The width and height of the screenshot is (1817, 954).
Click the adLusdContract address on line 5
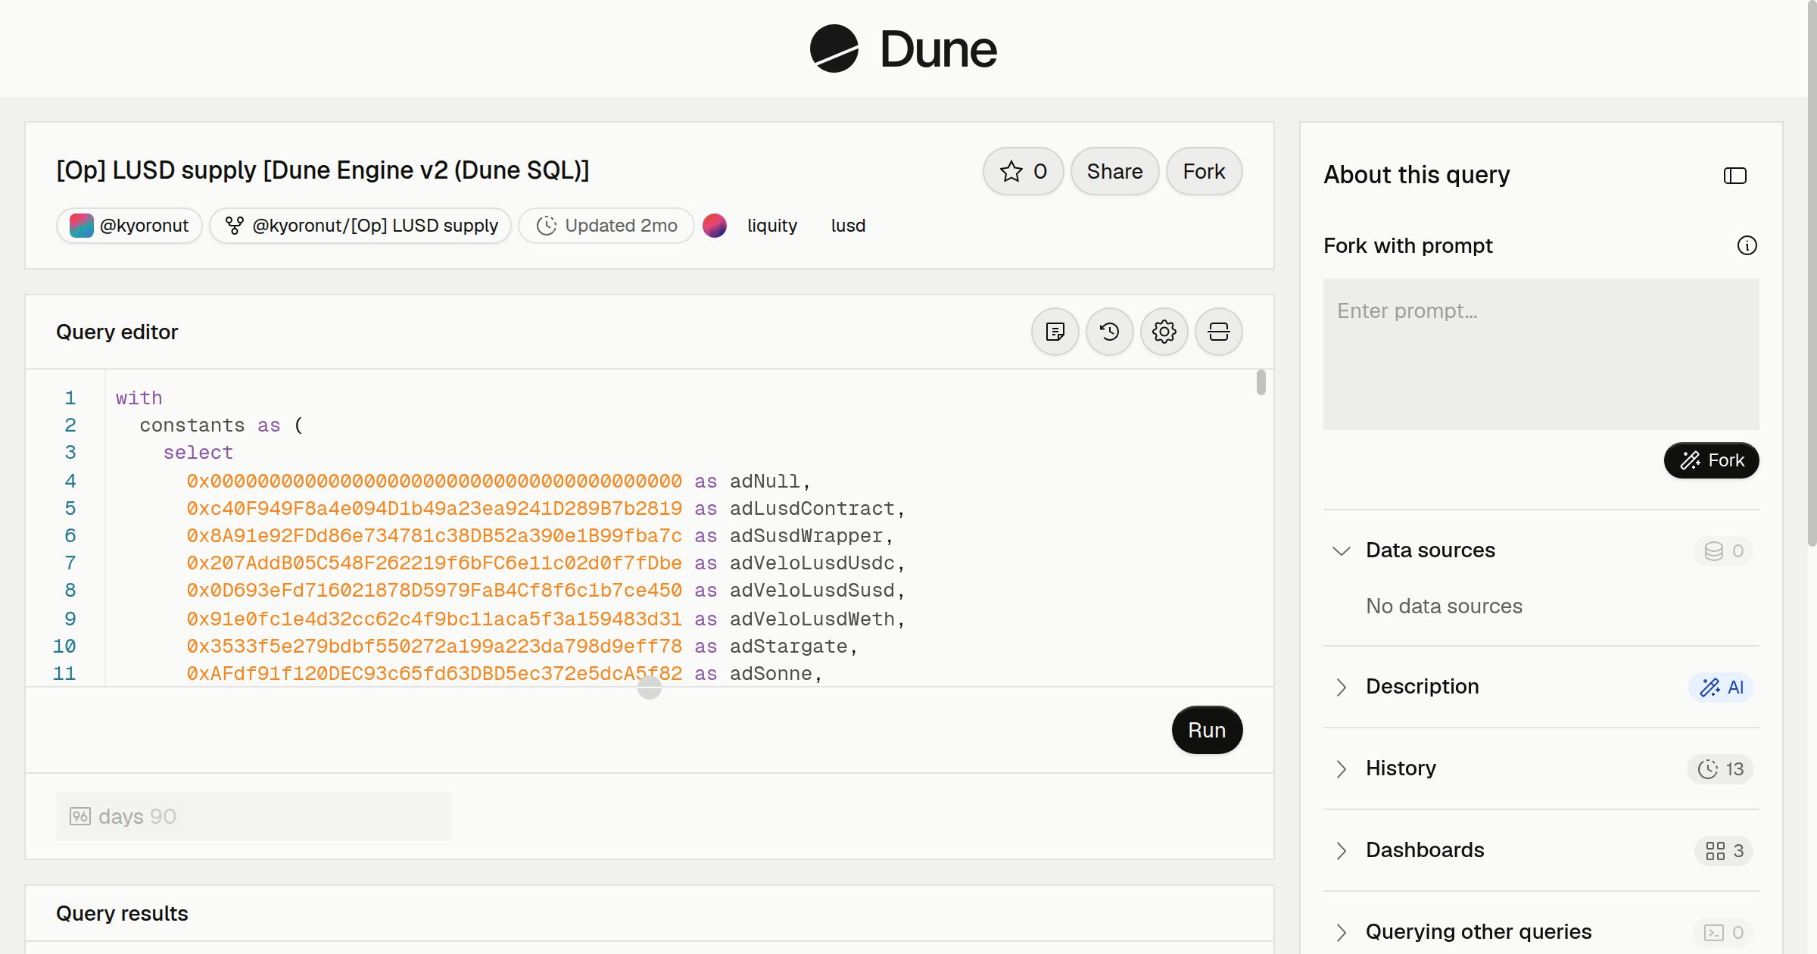pos(434,509)
